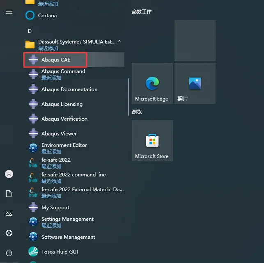Launch Abaqus CAE

click(x=74, y=59)
